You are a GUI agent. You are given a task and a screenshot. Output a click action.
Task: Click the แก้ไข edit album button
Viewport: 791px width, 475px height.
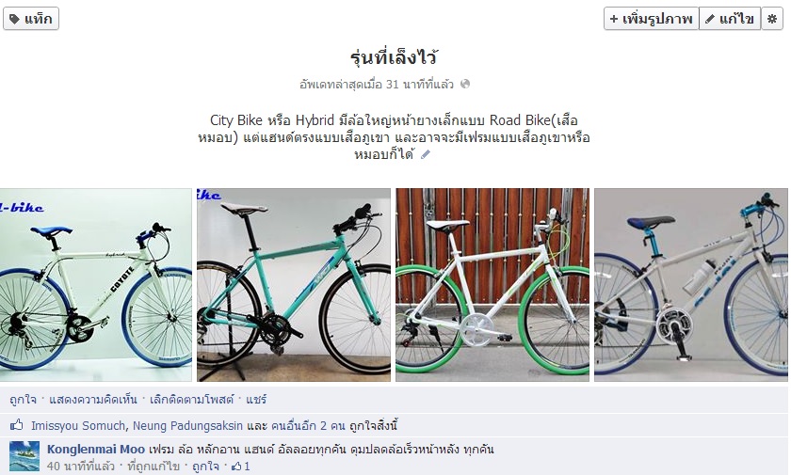(x=730, y=19)
